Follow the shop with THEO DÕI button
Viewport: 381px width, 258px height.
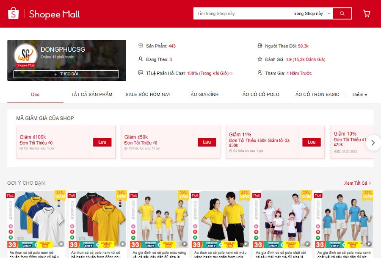(66, 74)
